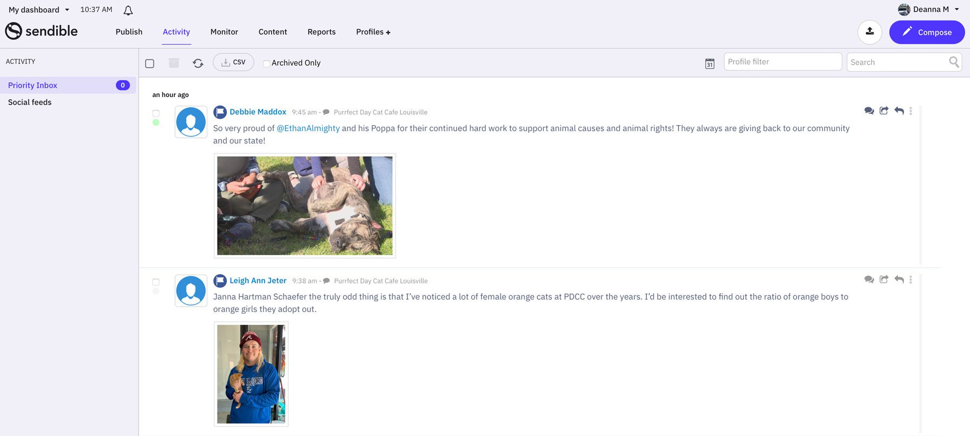Click the reply arrow on Debbie Maddox's post

click(x=899, y=111)
